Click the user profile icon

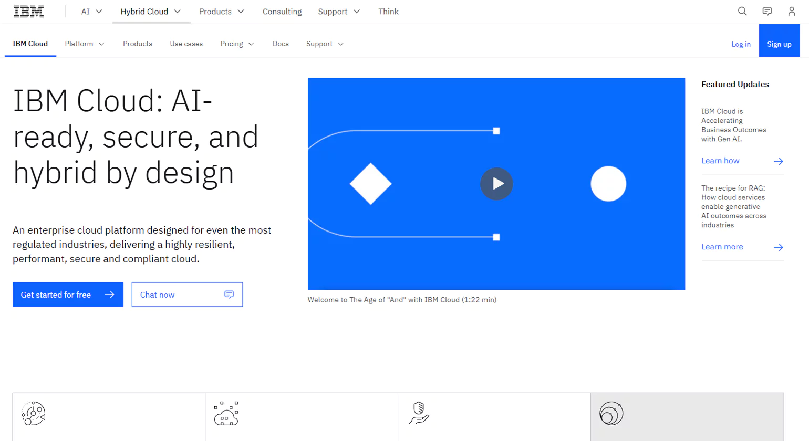[x=791, y=12]
